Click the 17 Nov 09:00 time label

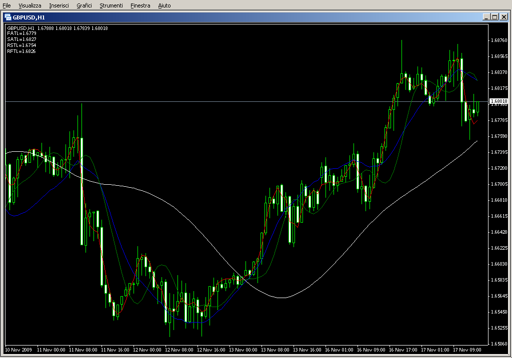[x=467, y=350]
